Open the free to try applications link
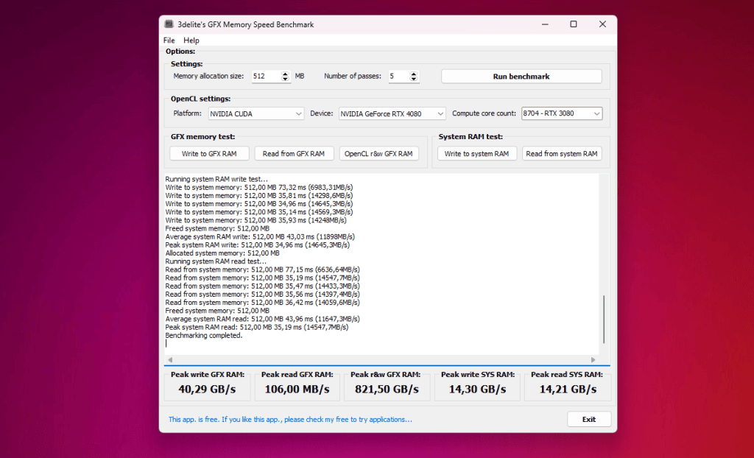Screen dimensions: 754x458 point(290,420)
